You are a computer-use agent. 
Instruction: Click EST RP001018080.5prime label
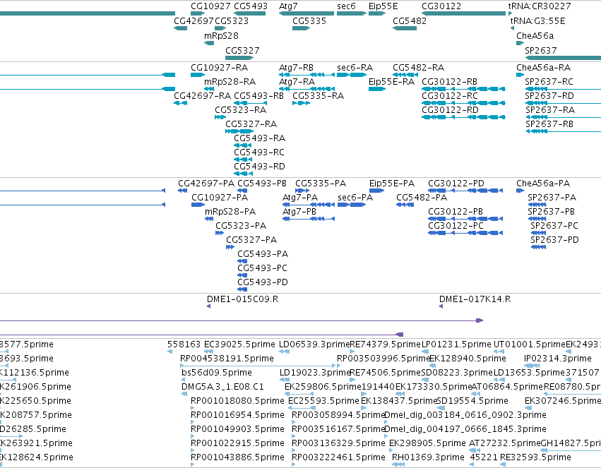click(x=237, y=401)
